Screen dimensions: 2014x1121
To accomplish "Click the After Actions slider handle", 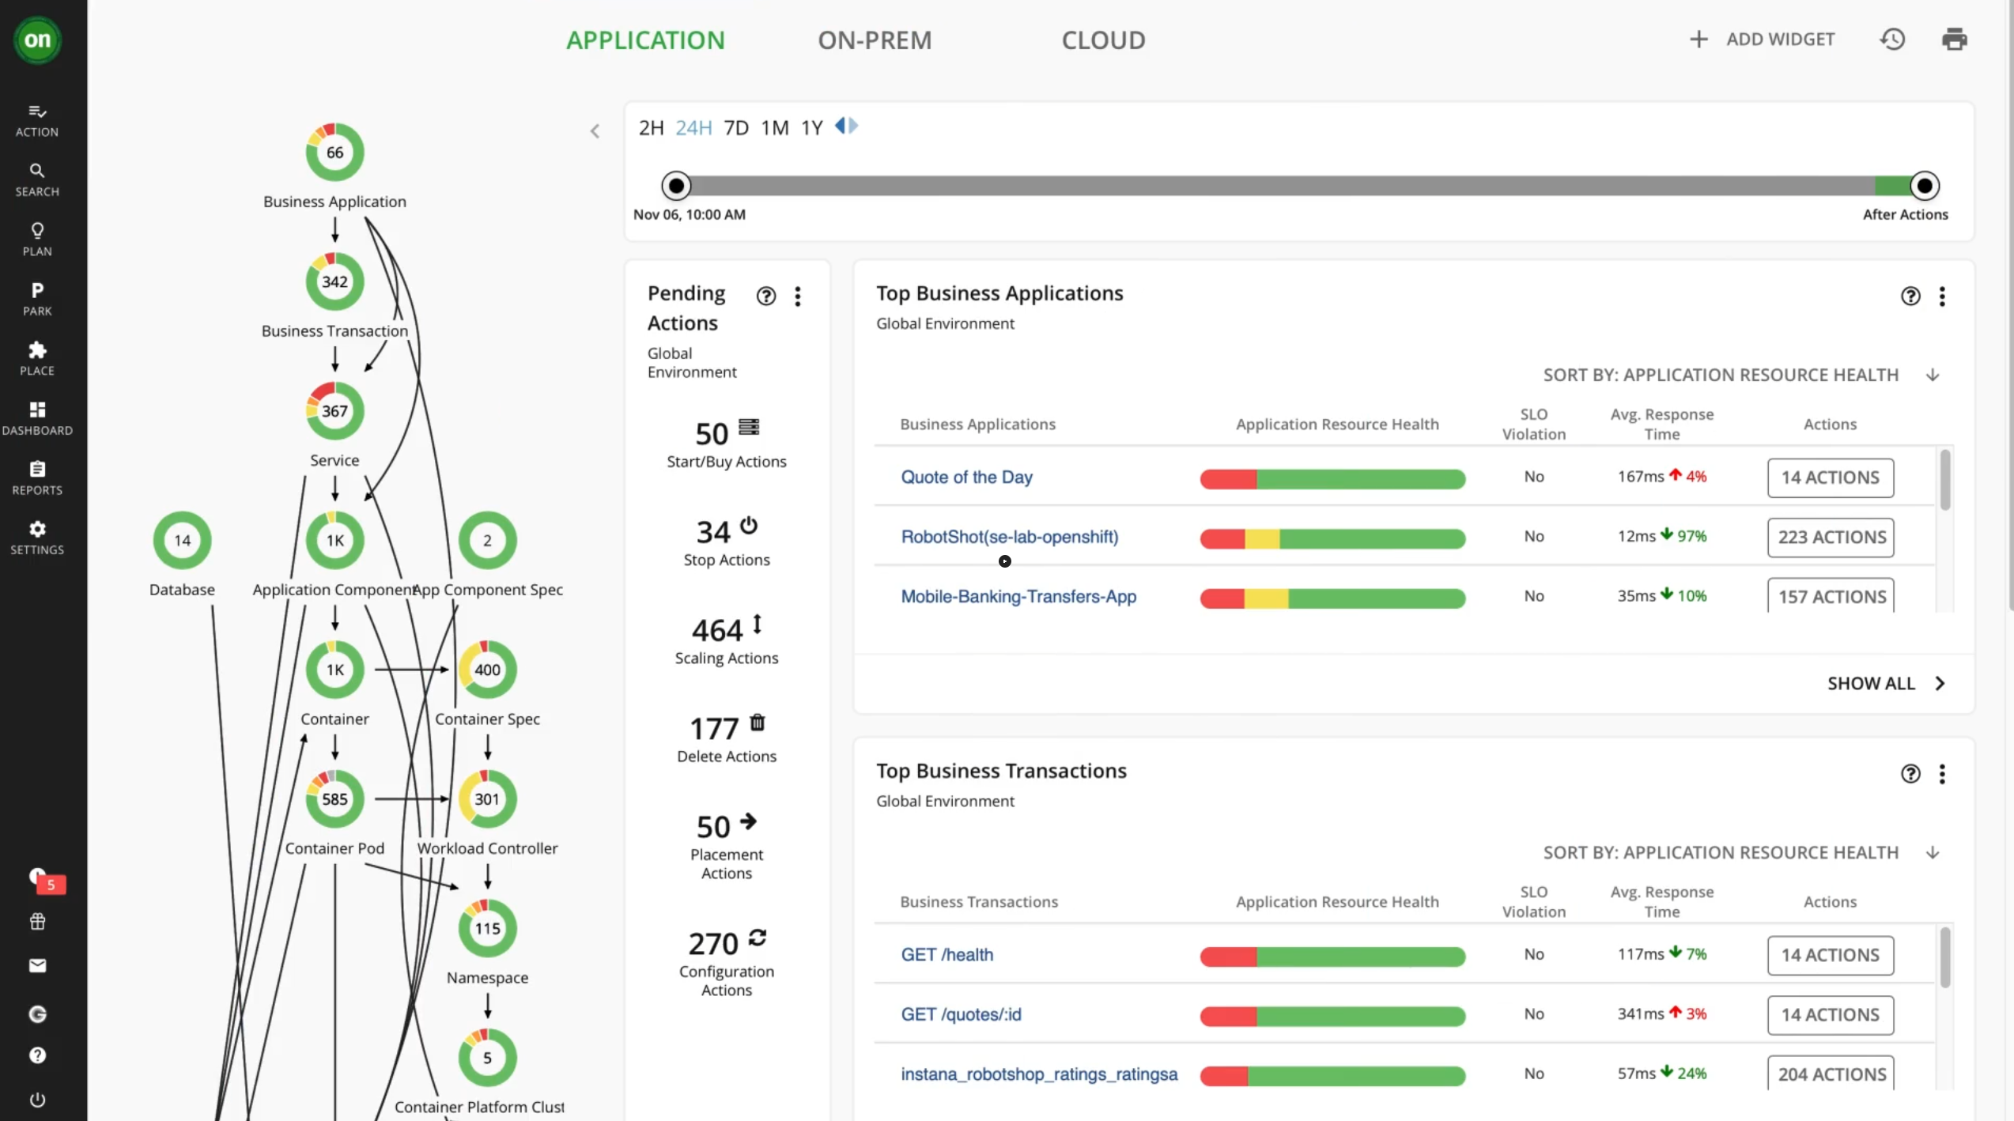I will coord(1924,186).
